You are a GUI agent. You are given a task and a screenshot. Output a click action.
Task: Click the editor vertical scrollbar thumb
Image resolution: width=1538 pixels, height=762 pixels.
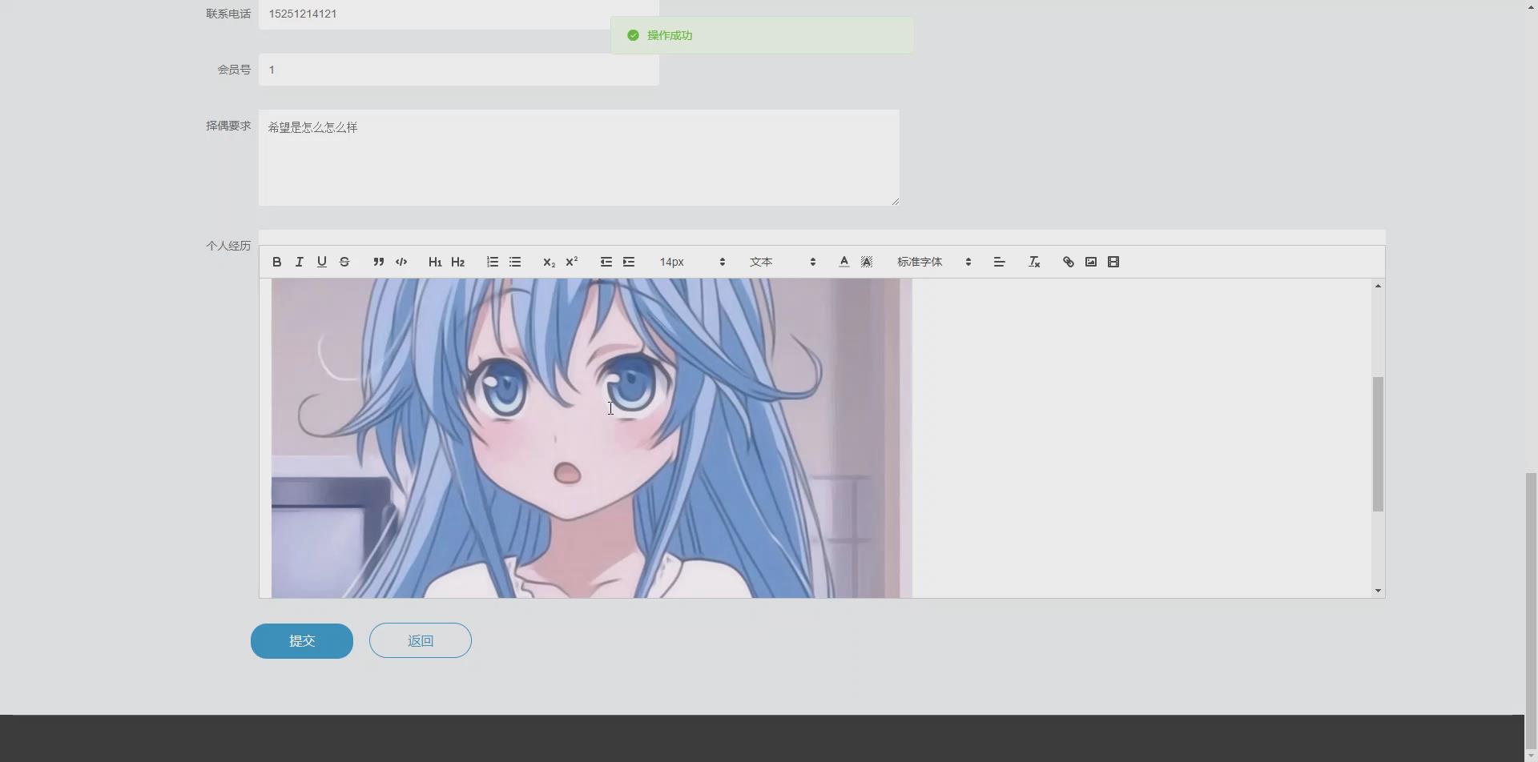(x=1378, y=444)
